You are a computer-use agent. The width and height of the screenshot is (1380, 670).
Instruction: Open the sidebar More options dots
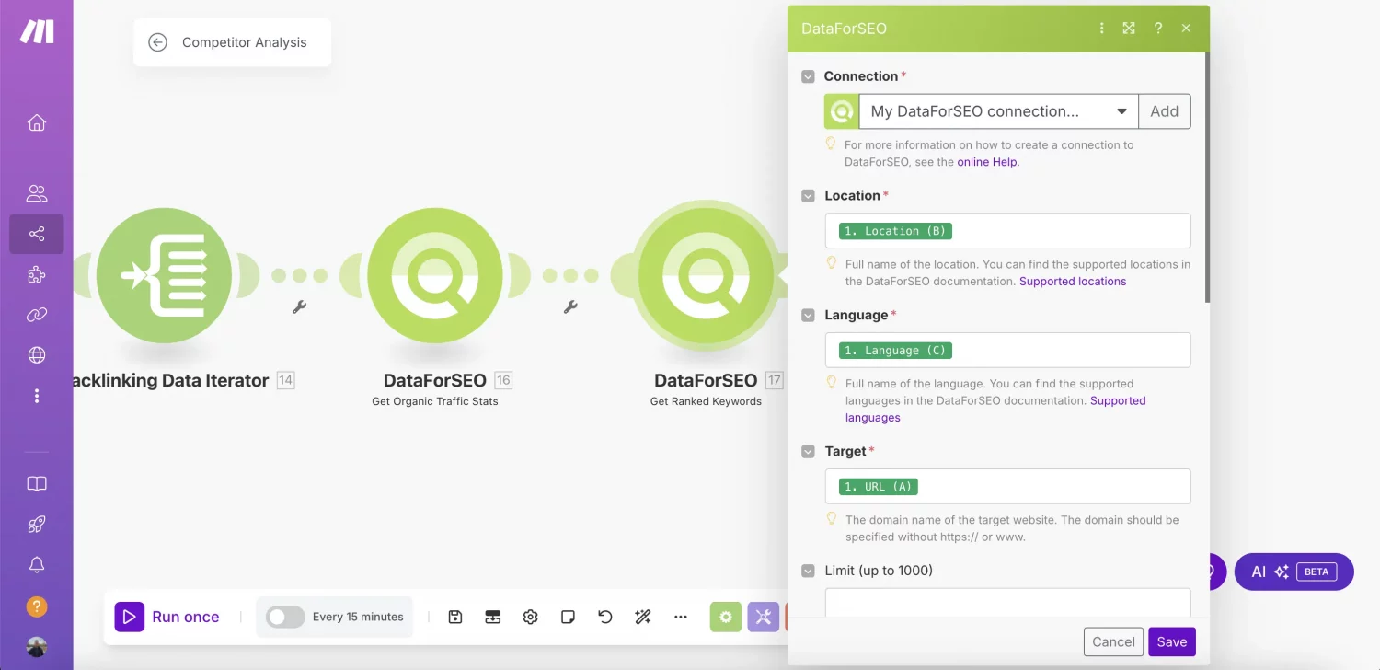click(37, 396)
